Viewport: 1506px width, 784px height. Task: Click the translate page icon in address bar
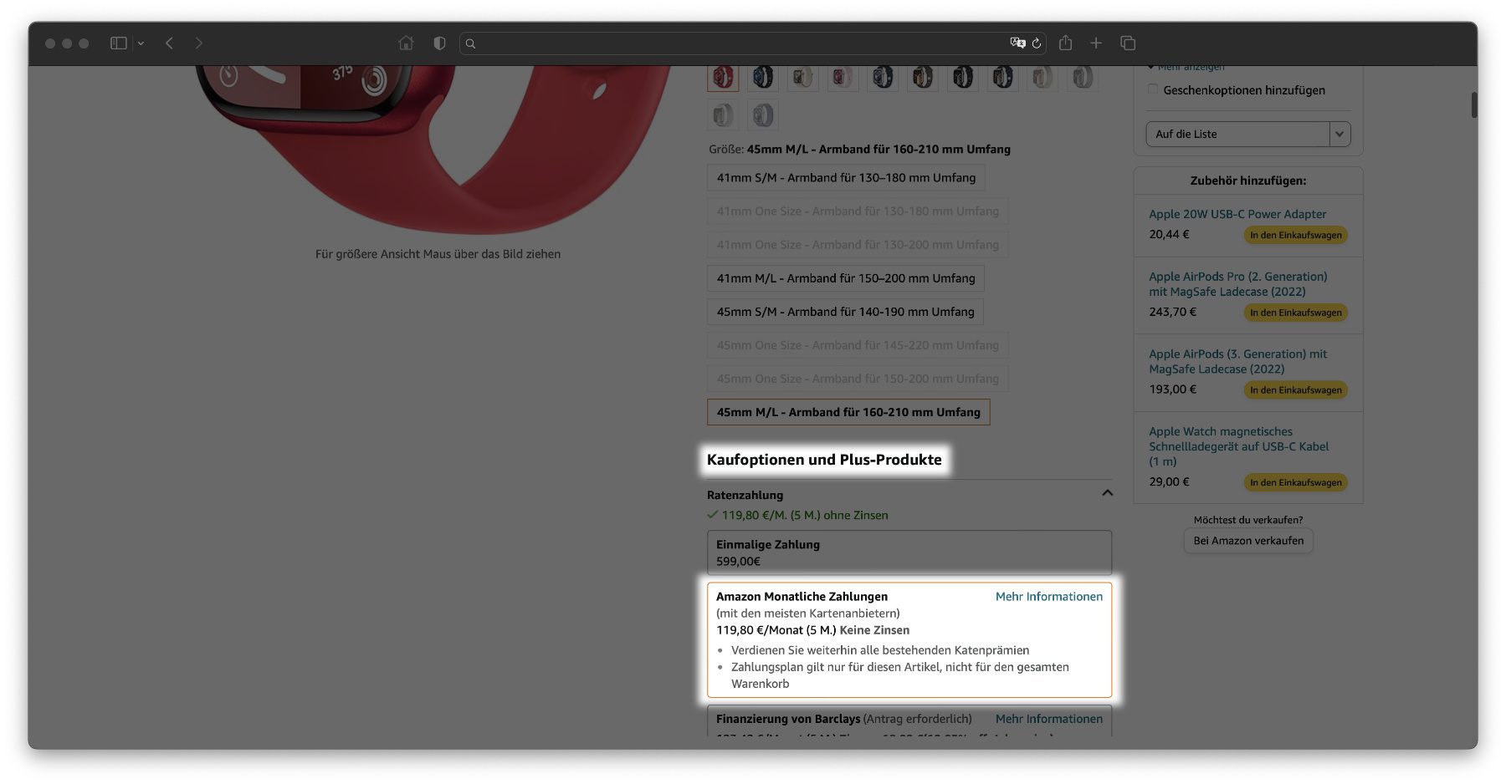1017,43
